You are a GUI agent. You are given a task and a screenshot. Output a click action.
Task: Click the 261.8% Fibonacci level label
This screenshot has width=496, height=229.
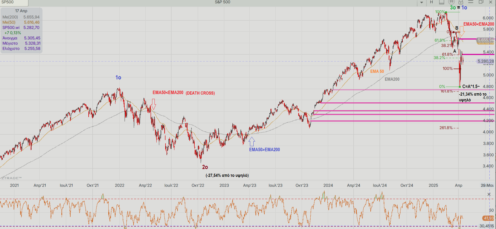pos(446,128)
